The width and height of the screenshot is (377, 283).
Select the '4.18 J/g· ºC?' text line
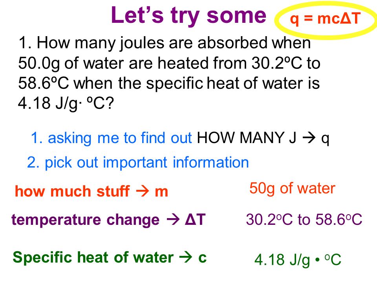pos(66,103)
